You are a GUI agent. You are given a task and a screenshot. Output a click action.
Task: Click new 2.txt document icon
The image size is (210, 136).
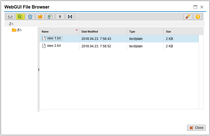[44, 46]
